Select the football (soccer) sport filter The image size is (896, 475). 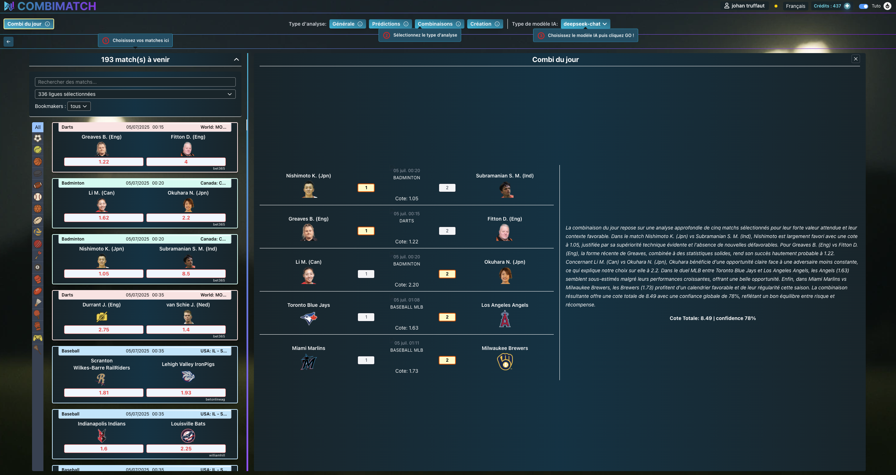coord(38,138)
